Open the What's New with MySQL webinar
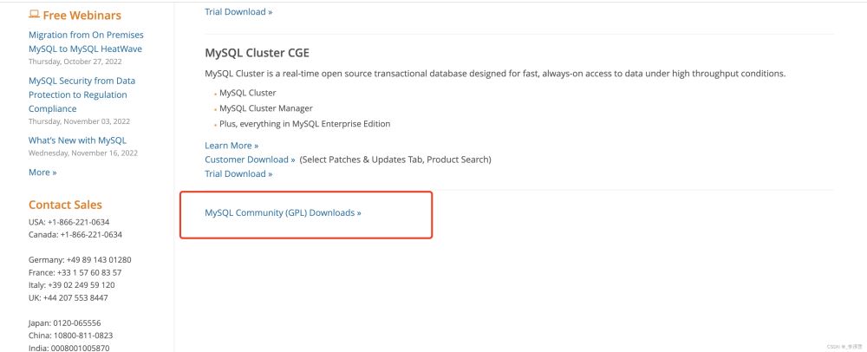Image resolution: width=867 pixels, height=352 pixels. click(x=77, y=140)
